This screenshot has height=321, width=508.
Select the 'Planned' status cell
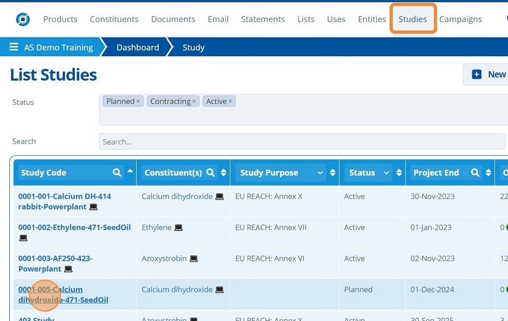(x=358, y=289)
